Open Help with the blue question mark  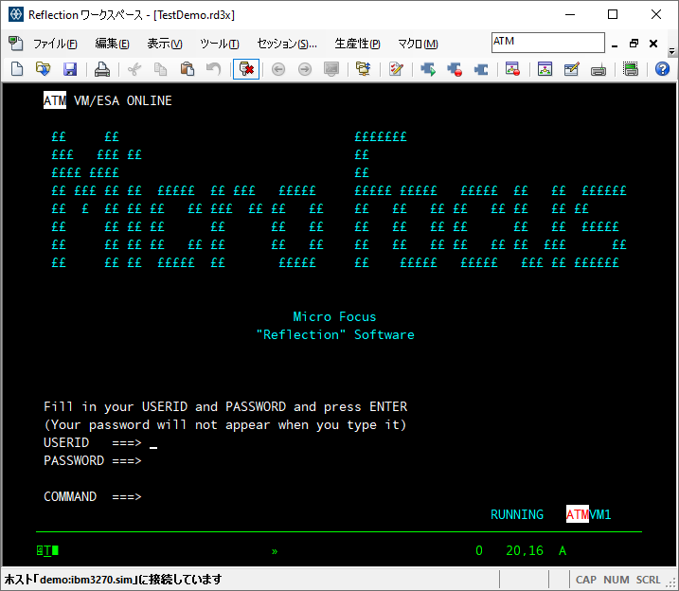tap(662, 69)
